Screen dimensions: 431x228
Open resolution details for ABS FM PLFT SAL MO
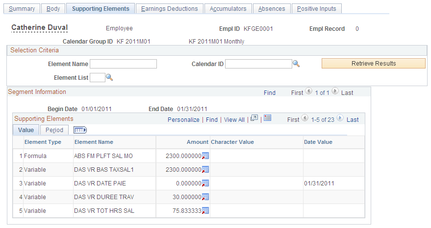[205, 156]
